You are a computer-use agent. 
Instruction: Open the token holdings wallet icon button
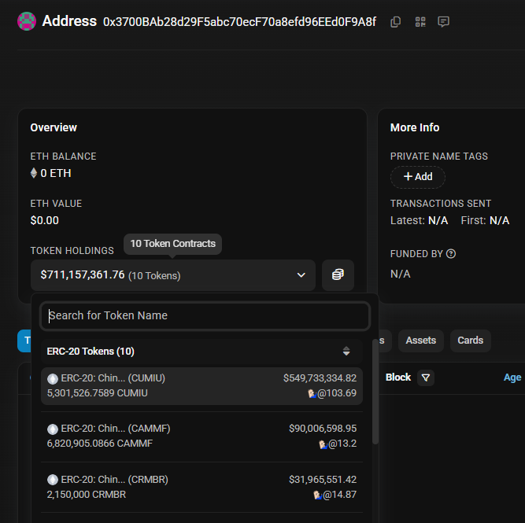pyautogui.click(x=338, y=275)
